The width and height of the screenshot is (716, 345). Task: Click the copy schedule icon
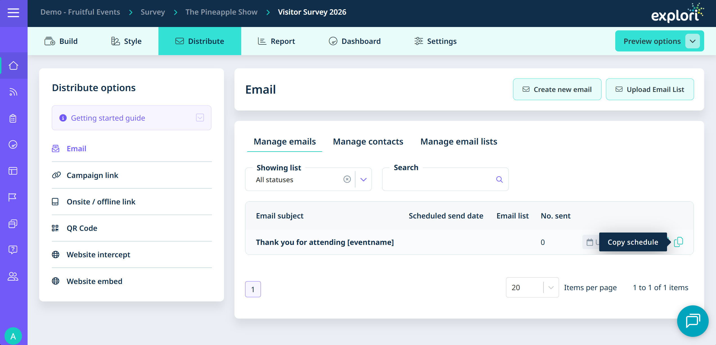tap(678, 242)
